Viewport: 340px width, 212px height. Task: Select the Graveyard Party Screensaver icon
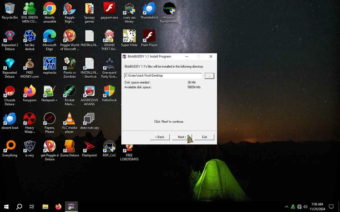pos(109,68)
